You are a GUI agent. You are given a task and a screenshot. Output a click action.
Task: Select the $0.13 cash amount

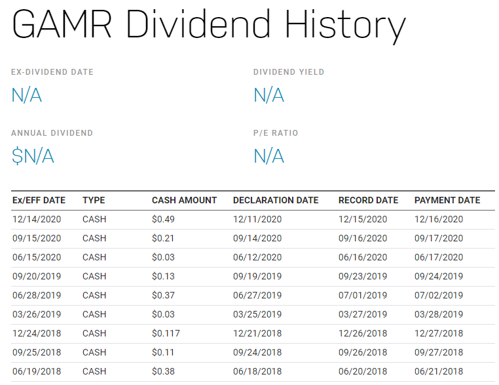tap(163, 276)
